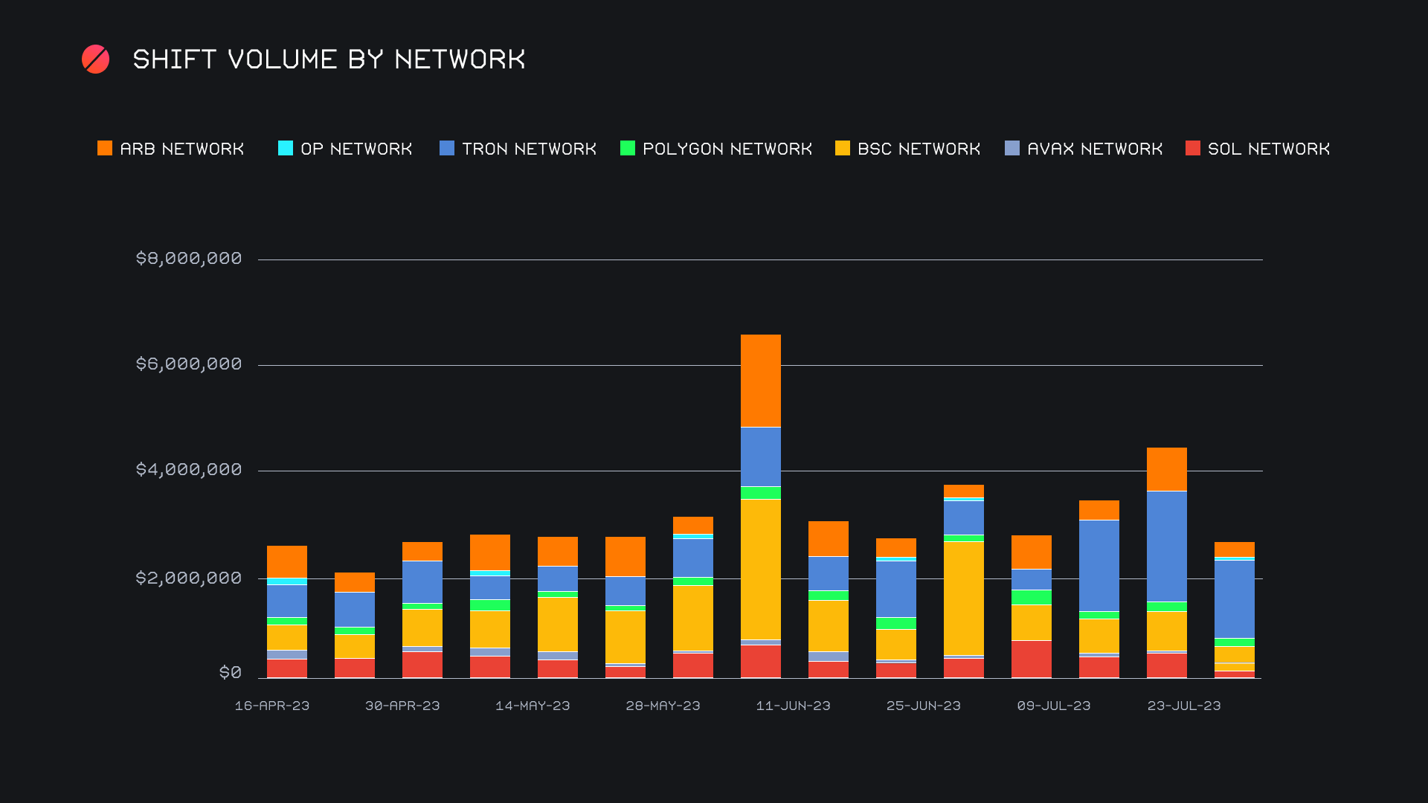Toggle the TRON NETWORK legend label

529,149
